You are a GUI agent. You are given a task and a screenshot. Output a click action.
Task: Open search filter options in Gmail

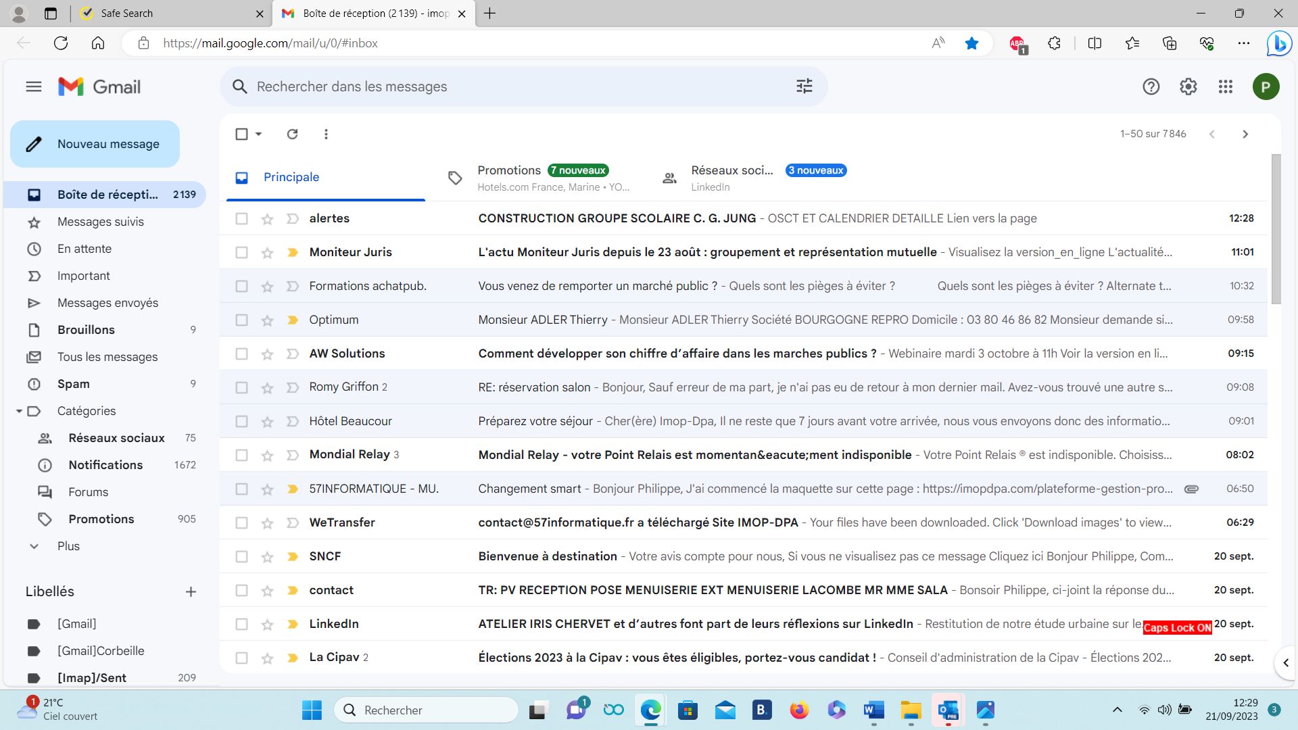pyautogui.click(x=804, y=87)
